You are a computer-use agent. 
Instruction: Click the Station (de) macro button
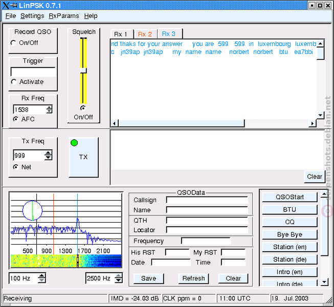290,259
